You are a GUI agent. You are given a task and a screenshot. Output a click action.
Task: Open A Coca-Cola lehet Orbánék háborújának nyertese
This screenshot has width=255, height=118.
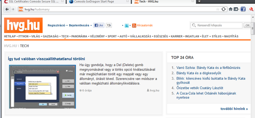pyautogui.click(x=206, y=95)
